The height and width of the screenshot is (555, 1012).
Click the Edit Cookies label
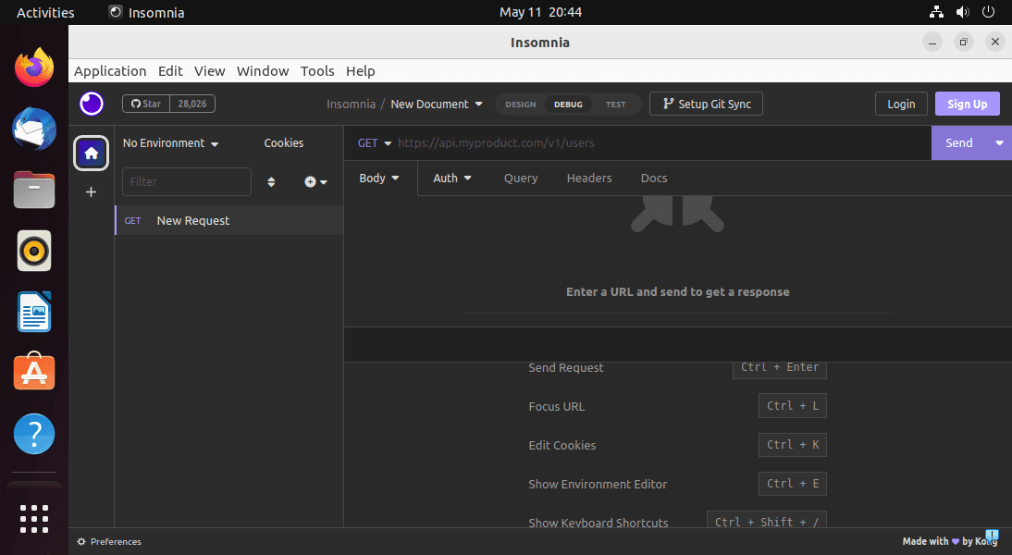pyautogui.click(x=562, y=445)
